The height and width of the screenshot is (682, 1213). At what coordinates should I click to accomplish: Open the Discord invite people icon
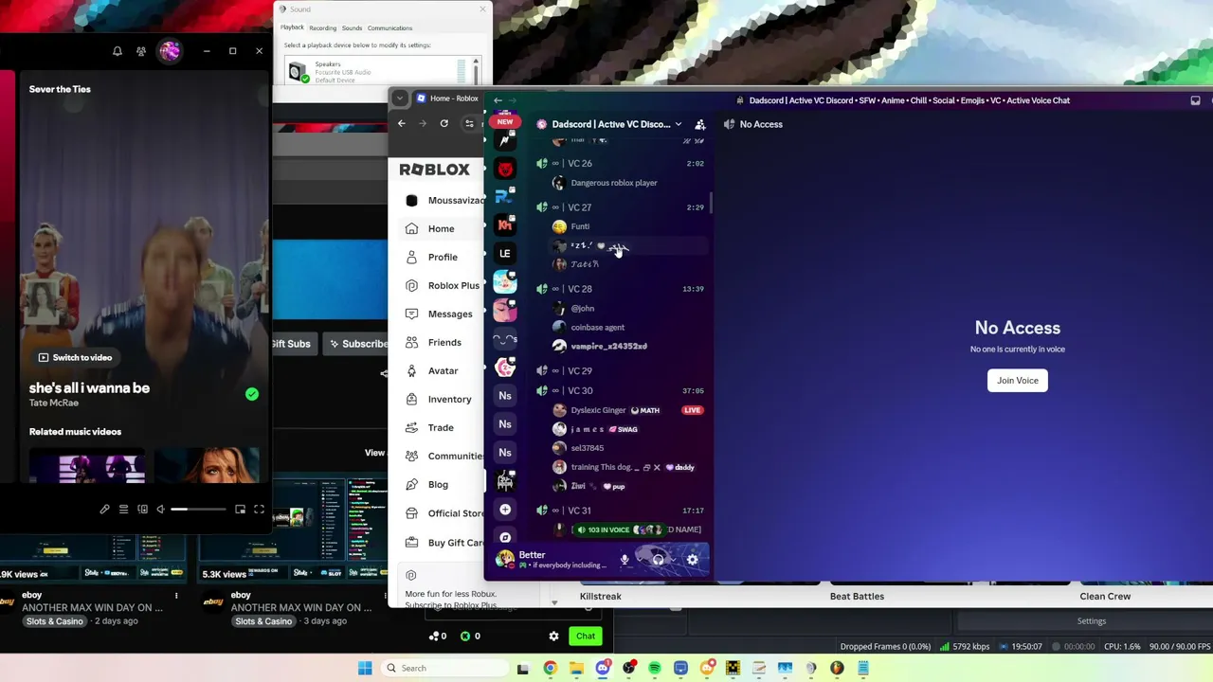[700, 124]
